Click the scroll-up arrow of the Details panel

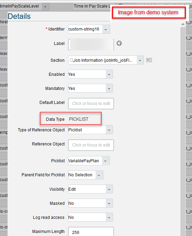tap(183, 24)
